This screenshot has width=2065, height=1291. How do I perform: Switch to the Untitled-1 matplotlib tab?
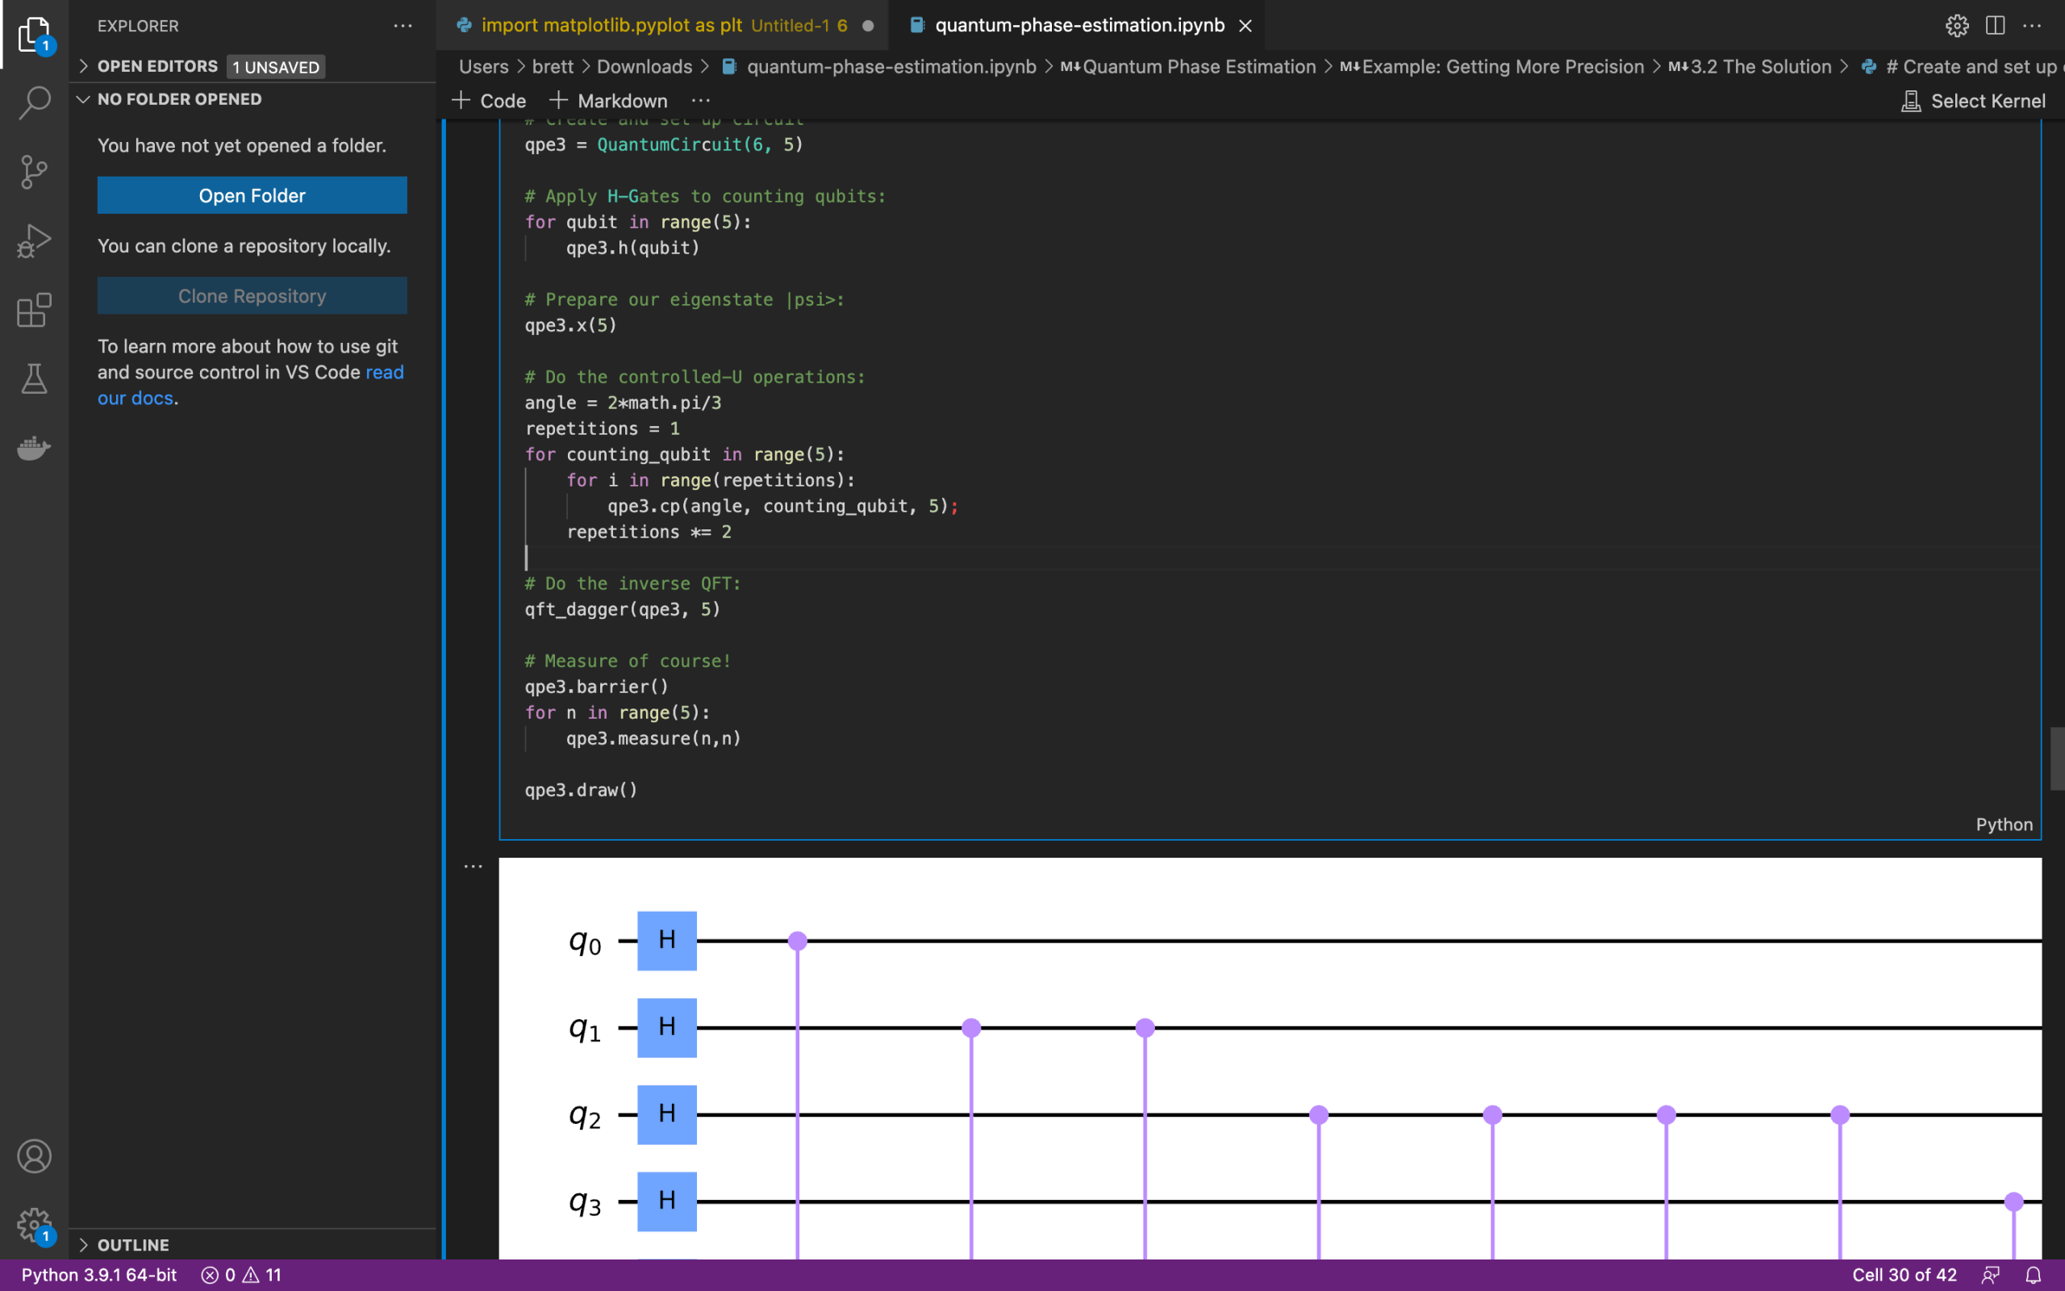(x=653, y=26)
